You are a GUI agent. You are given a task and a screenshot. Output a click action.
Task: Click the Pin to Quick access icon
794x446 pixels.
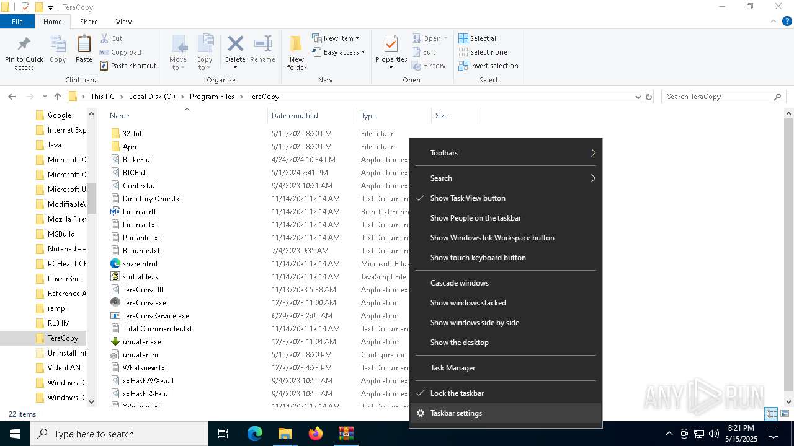point(24,45)
